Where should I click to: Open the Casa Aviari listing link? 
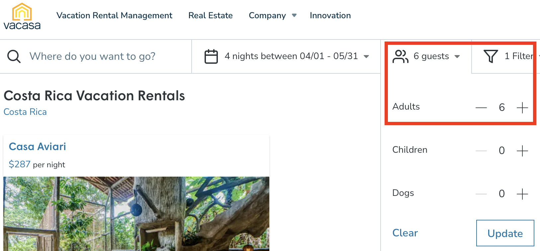[x=37, y=146]
